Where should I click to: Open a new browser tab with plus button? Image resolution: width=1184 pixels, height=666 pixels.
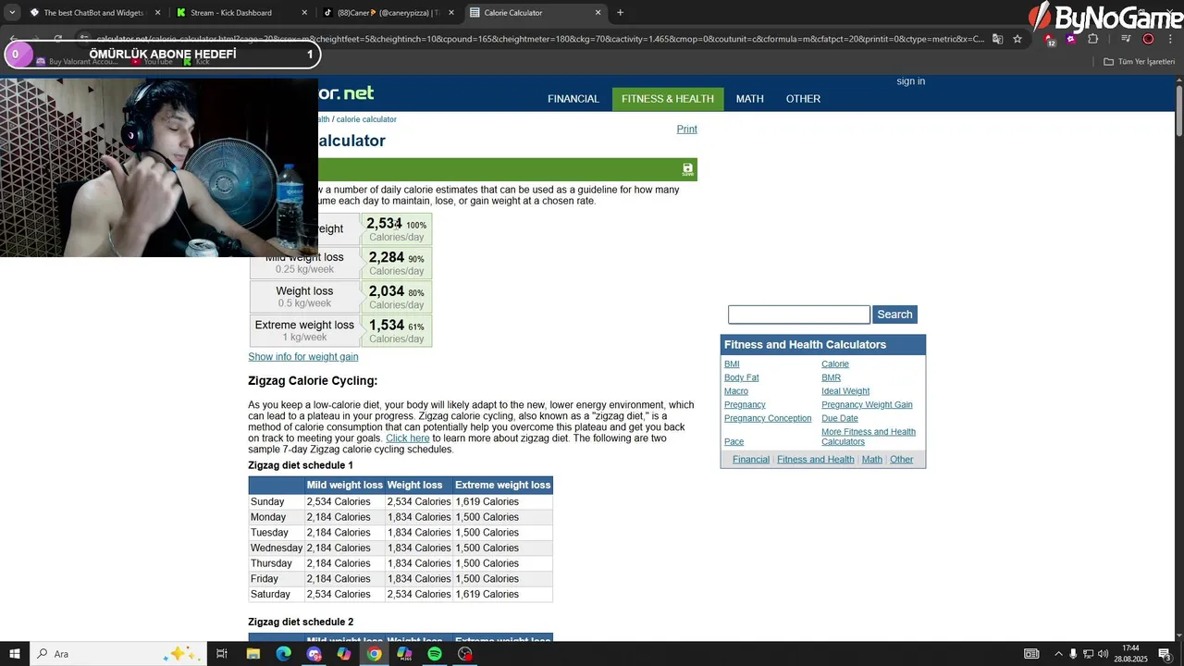(x=620, y=13)
